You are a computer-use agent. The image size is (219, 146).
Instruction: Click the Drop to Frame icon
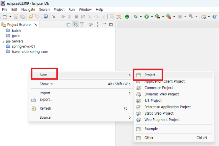(112, 16)
